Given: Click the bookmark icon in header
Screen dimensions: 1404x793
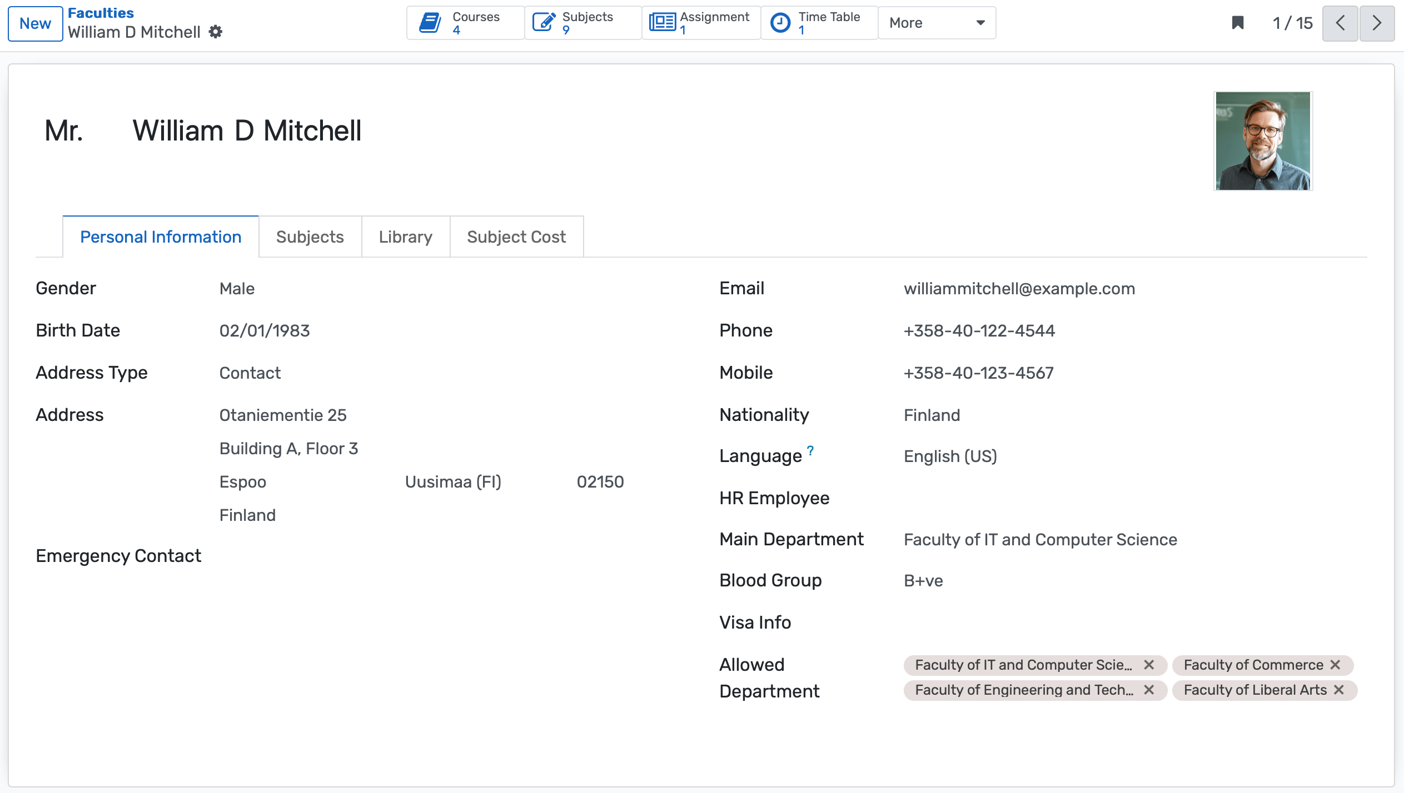Looking at the screenshot, I should click(x=1238, y=23).
